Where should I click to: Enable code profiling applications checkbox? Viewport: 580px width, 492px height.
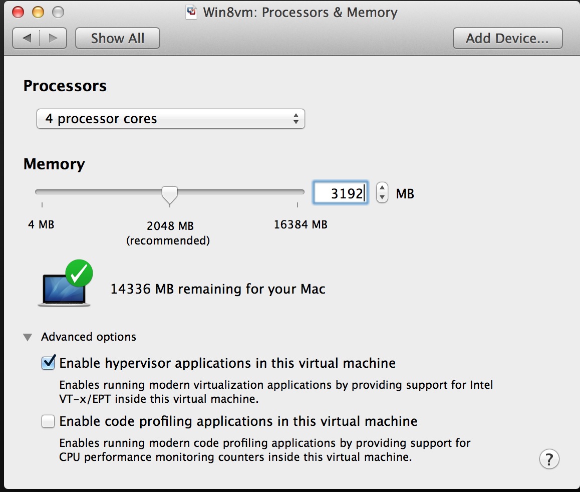pyautogui.click(x=48, y=421)
